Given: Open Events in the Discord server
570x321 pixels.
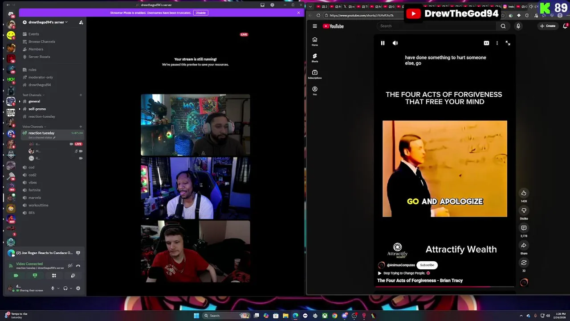Looking at the screenshot, I should (34, 34).
